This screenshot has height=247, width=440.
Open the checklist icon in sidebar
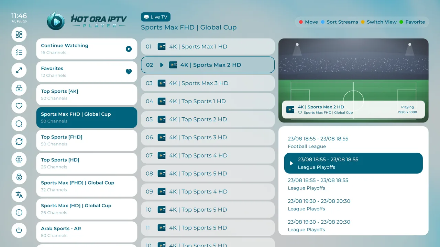pos(19,52)
